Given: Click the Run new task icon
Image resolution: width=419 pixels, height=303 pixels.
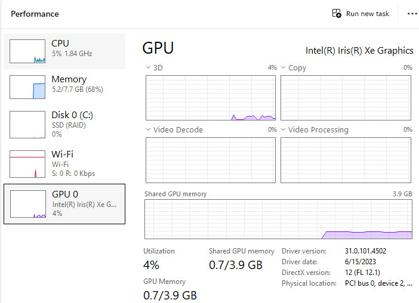Looking at the screenshot, I should tap(337, 13).
